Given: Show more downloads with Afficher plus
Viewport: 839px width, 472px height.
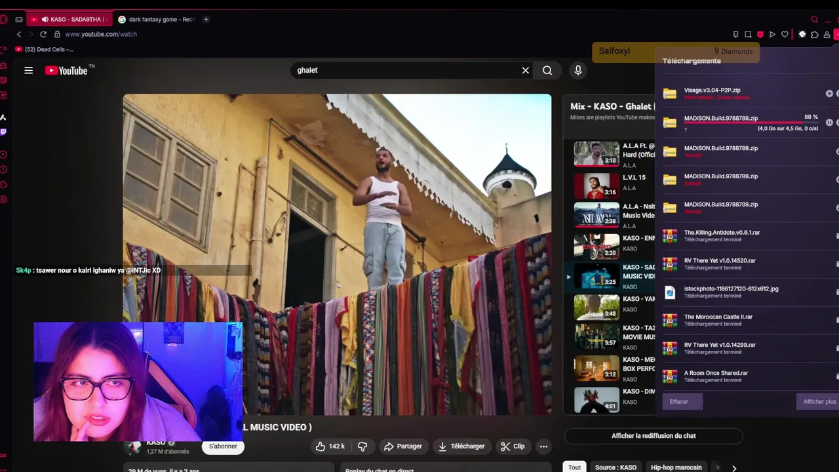Looking at the screenshot, I should pos(817,402).
